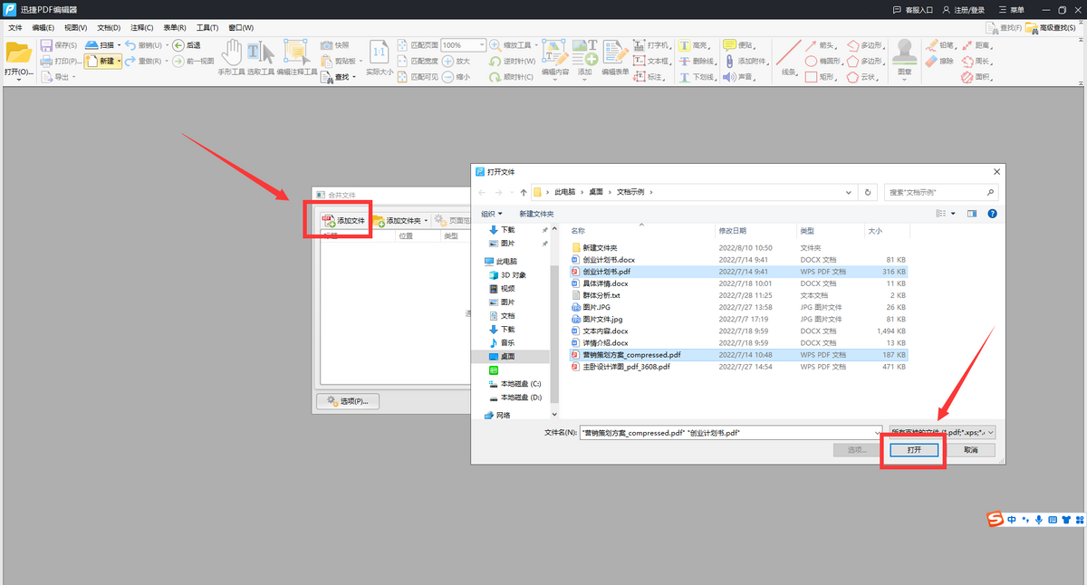Open the 视图(V) menu
Viewport: 1087px width, 585px height.
point(76,28)
